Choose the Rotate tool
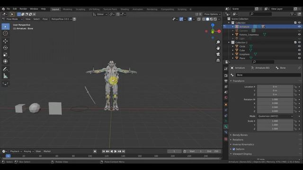 coord(5,48)
